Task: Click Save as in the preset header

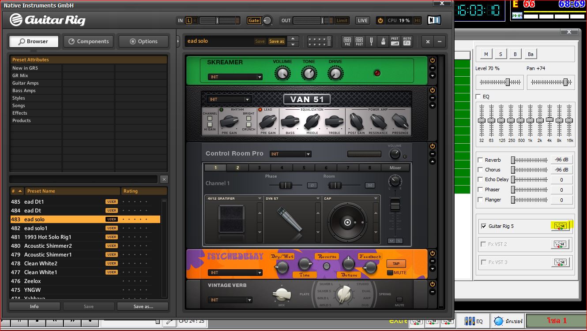Action: click(x=277, y=41)
